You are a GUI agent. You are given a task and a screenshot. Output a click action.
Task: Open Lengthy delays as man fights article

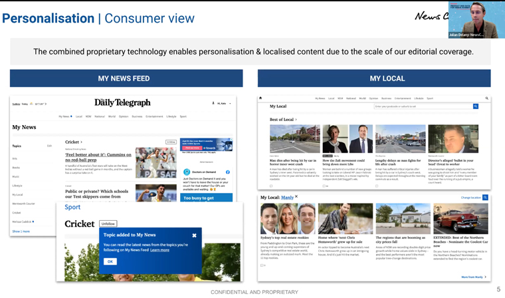click(x=398, y=162)
